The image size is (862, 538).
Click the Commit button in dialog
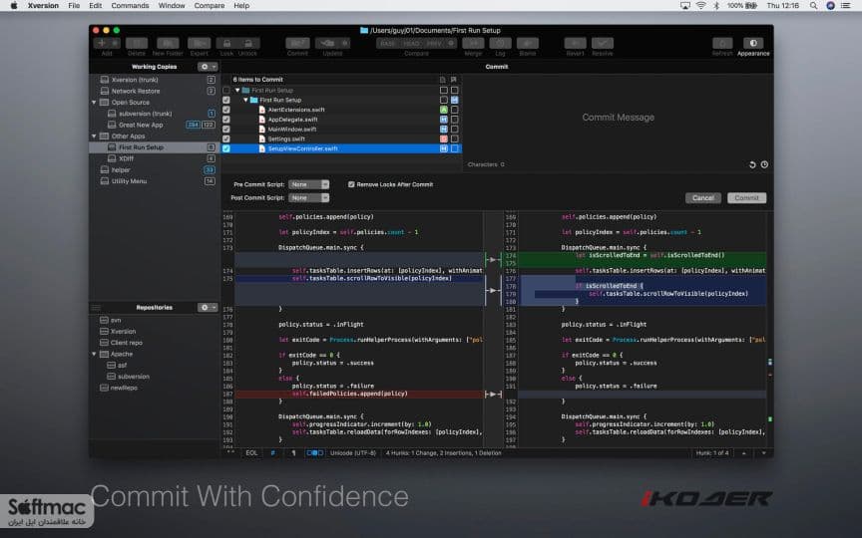pos(746,198)
